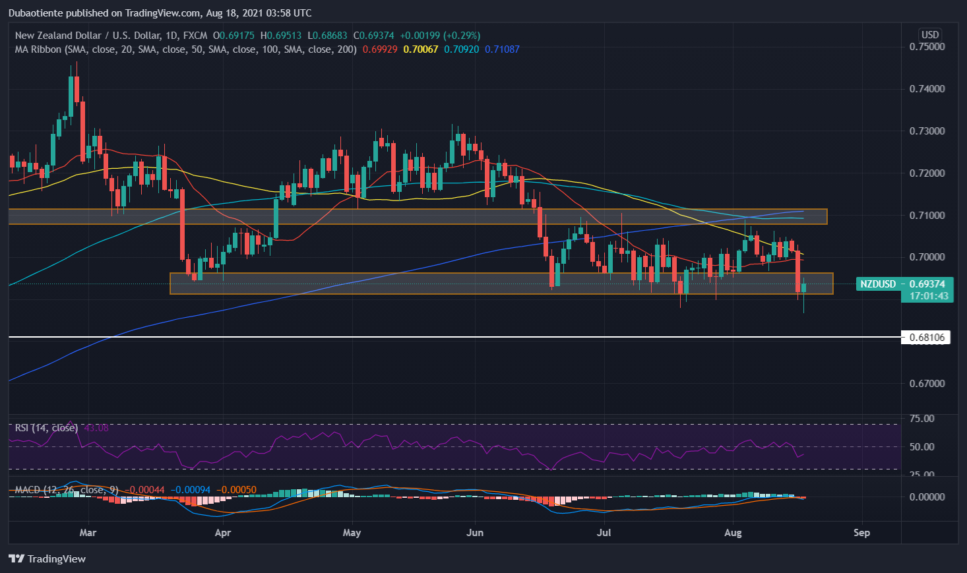
Task: Click the high price H0.69513 value
Action: (281, 36)
